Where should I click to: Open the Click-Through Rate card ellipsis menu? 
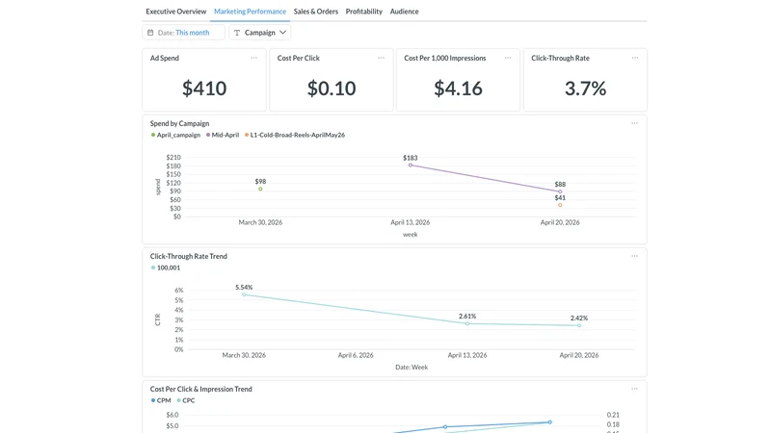635,58
